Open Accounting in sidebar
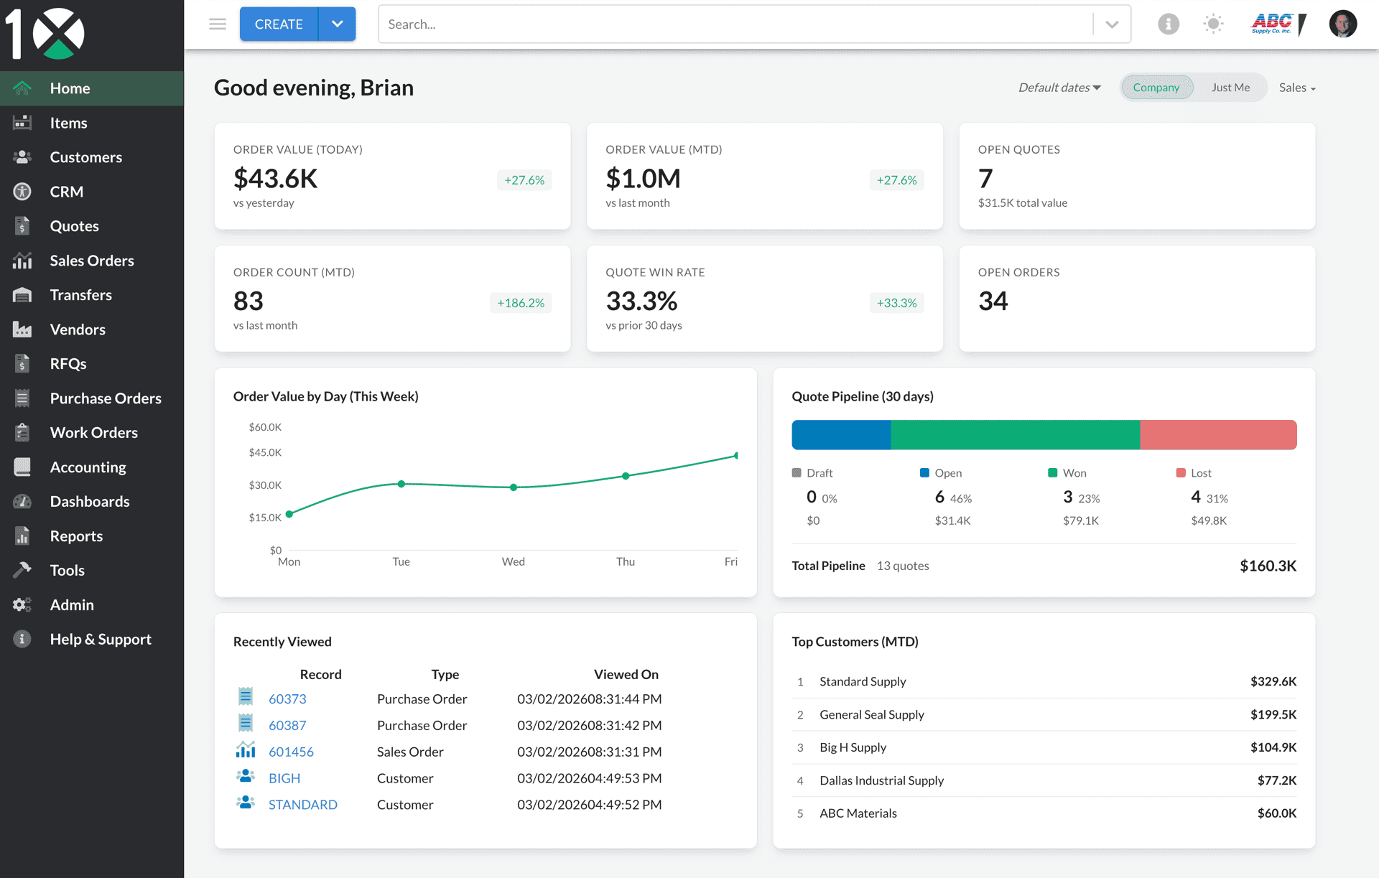 click(92, 467)
